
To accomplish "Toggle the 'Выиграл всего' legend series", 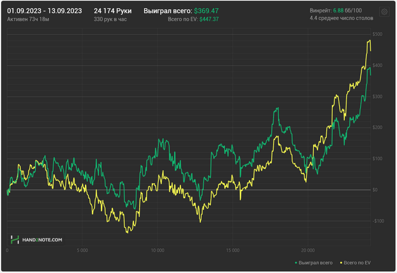I will coord(314,263).
